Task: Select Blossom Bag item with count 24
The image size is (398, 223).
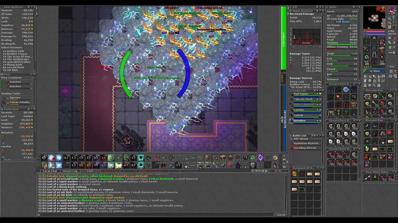Action: 390,96
